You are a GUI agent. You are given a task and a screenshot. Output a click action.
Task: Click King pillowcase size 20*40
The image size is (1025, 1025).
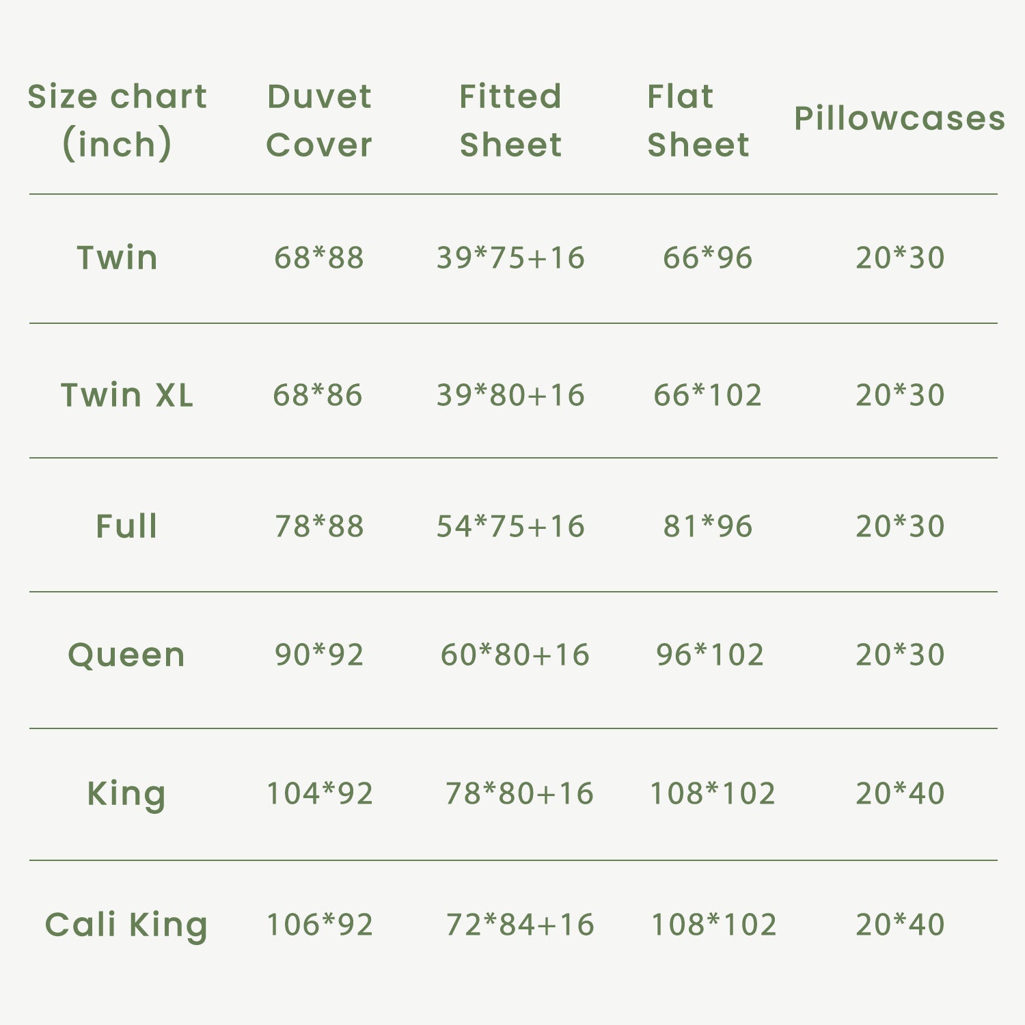coord(900,793)
